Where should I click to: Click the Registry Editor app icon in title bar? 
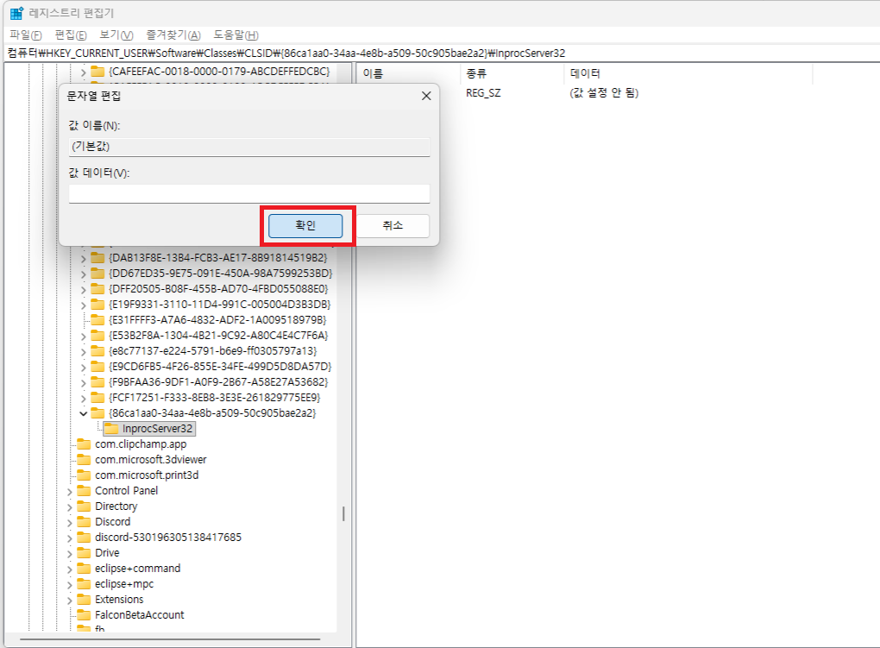coord(16,12)
